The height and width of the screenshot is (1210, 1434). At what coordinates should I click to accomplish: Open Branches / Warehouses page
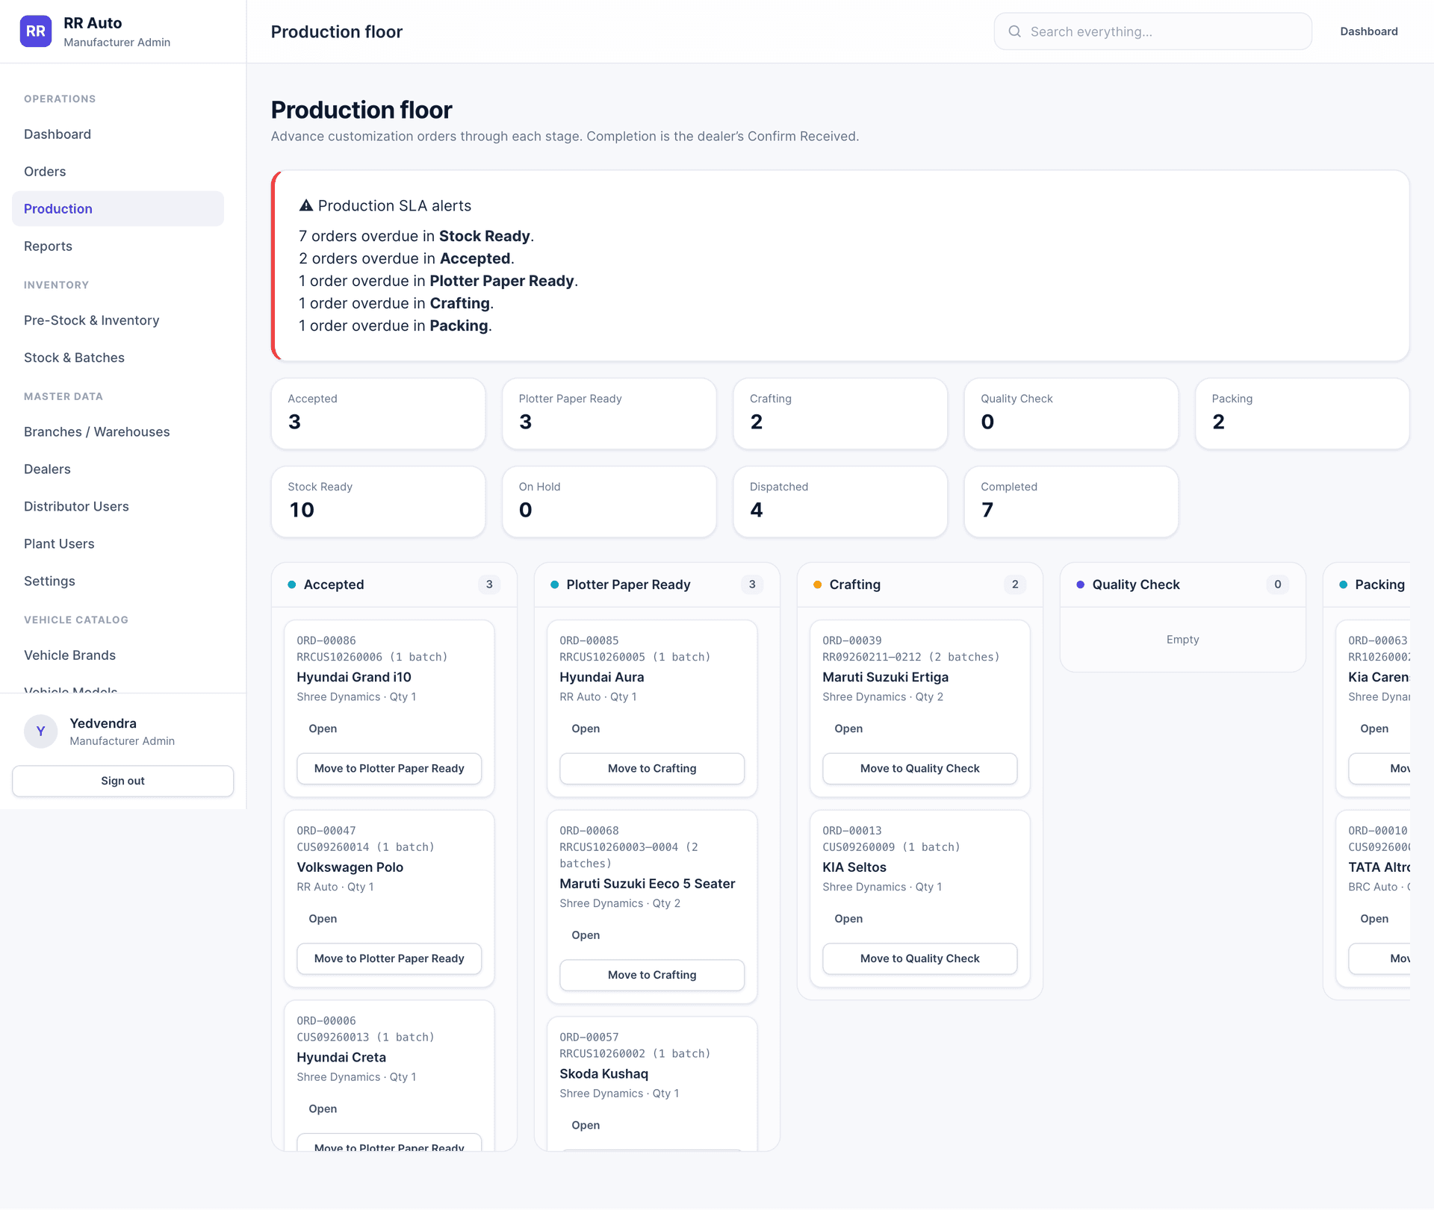pos(118,432)
